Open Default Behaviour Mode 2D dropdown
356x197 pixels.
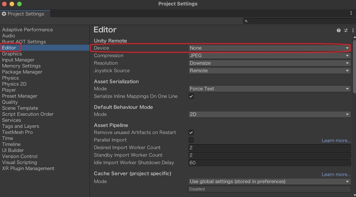270,114
